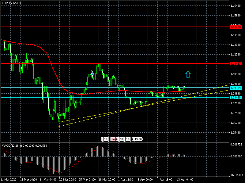Select the 18 event marker at chart bottom
This screenshot has width=245, height=183.
coord(121,139)
